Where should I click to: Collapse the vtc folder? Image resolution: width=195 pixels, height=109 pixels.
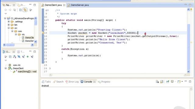tap(16, 34)
